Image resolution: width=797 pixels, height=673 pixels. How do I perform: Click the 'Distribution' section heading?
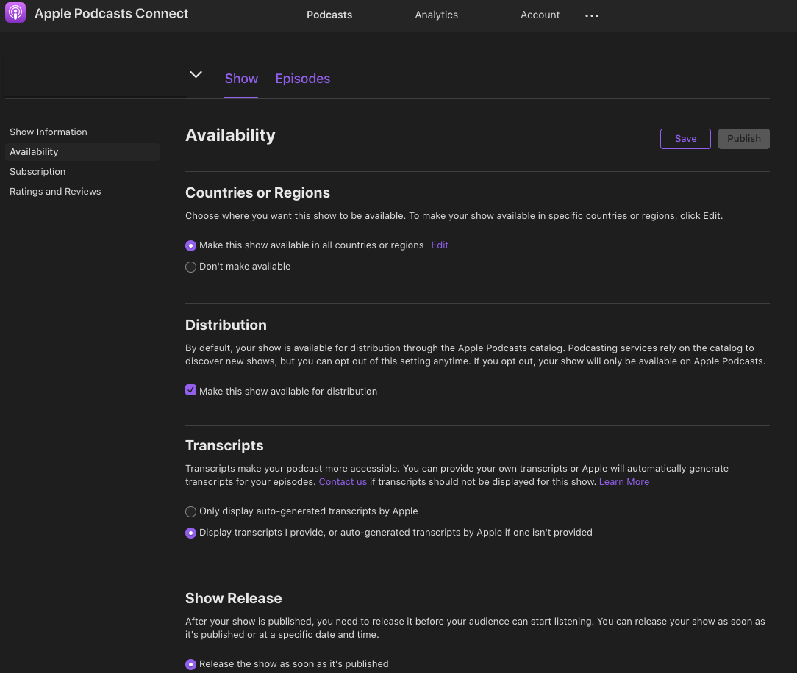(226, 325)
